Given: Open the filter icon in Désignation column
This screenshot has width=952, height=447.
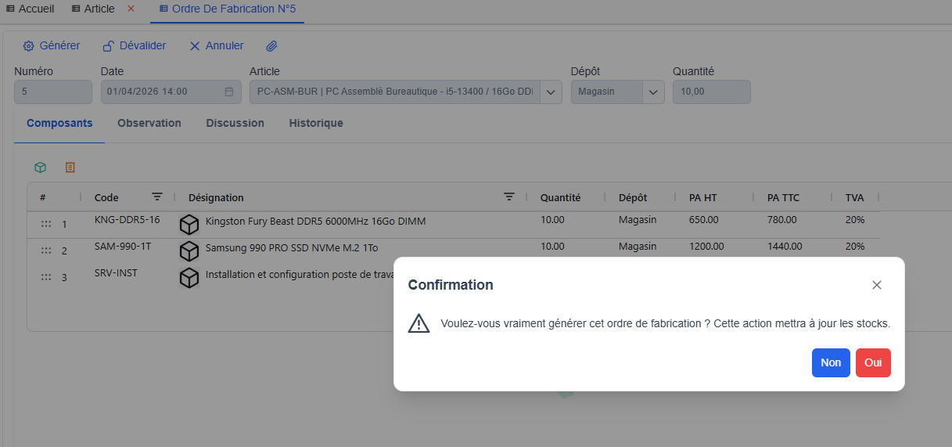Looking at the screenshot, I should point(509,197).
